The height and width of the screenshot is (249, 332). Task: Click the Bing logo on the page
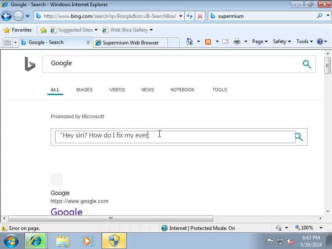(x=30, y=64)
